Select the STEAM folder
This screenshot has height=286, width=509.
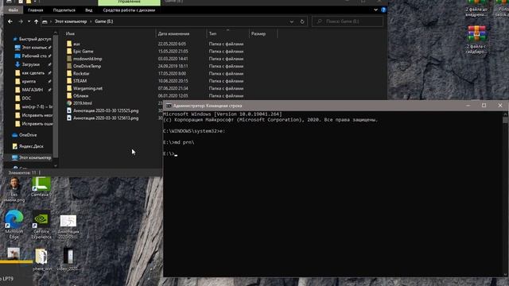80,81
